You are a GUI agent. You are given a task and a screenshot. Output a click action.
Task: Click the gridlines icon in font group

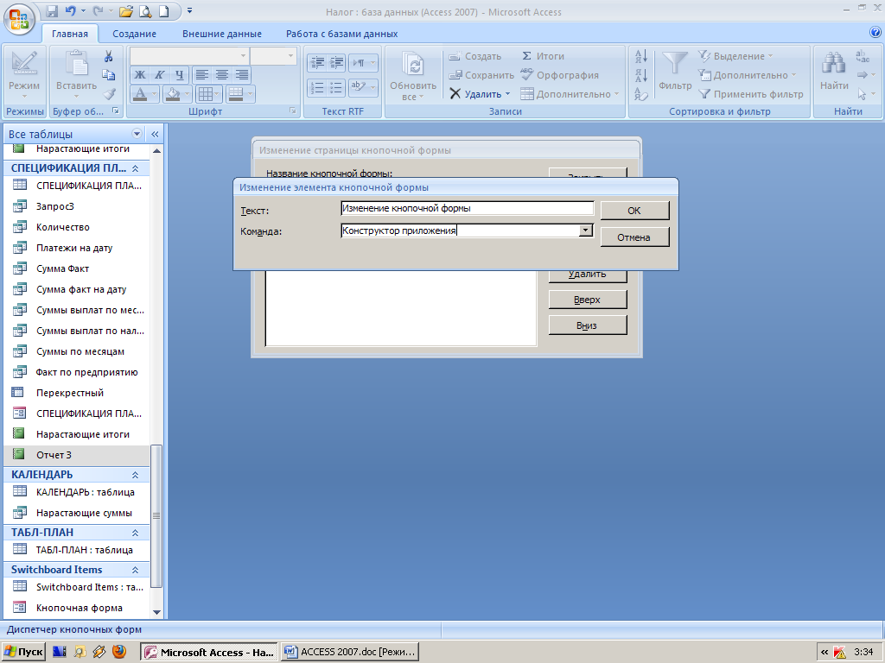point(205,93)
